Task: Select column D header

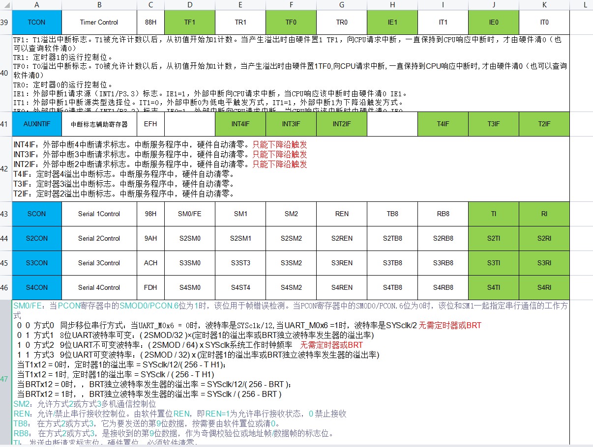Action: pos(190,5)
